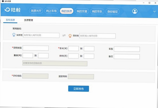The image size is (158, 108).
Task: Open the 货源大厅 menu item
Action: (36, 11)
